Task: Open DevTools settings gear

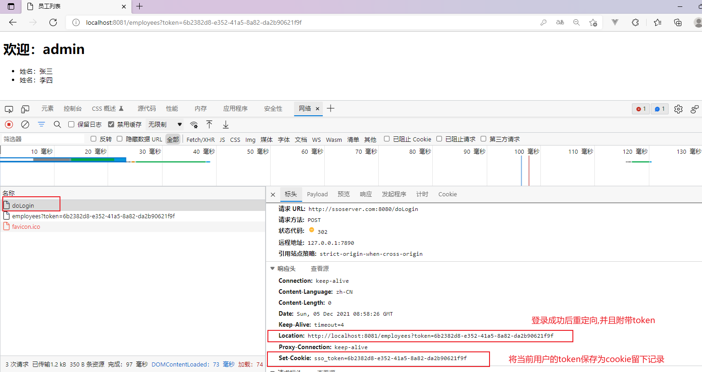Action: 678,109
